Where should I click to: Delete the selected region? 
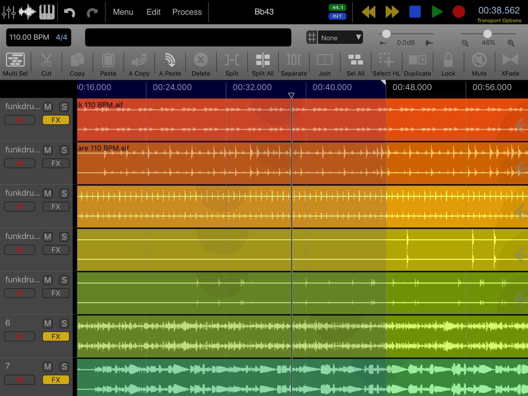(x=201, y=64)
